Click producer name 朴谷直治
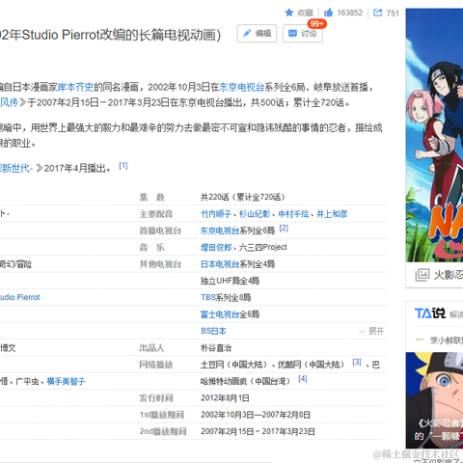463x463 pixels. click(x=216, y=347)
